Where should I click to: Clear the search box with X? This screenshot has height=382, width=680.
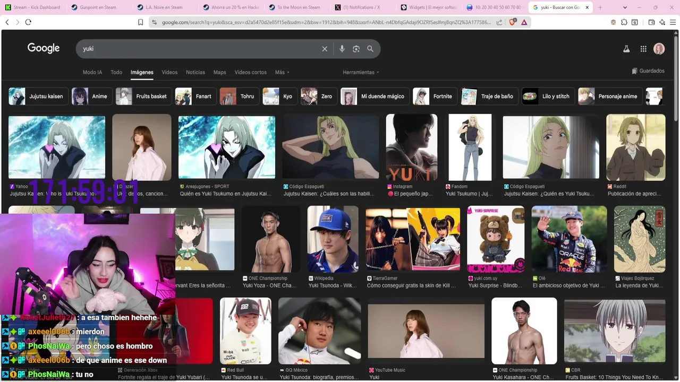click(325, 49)
